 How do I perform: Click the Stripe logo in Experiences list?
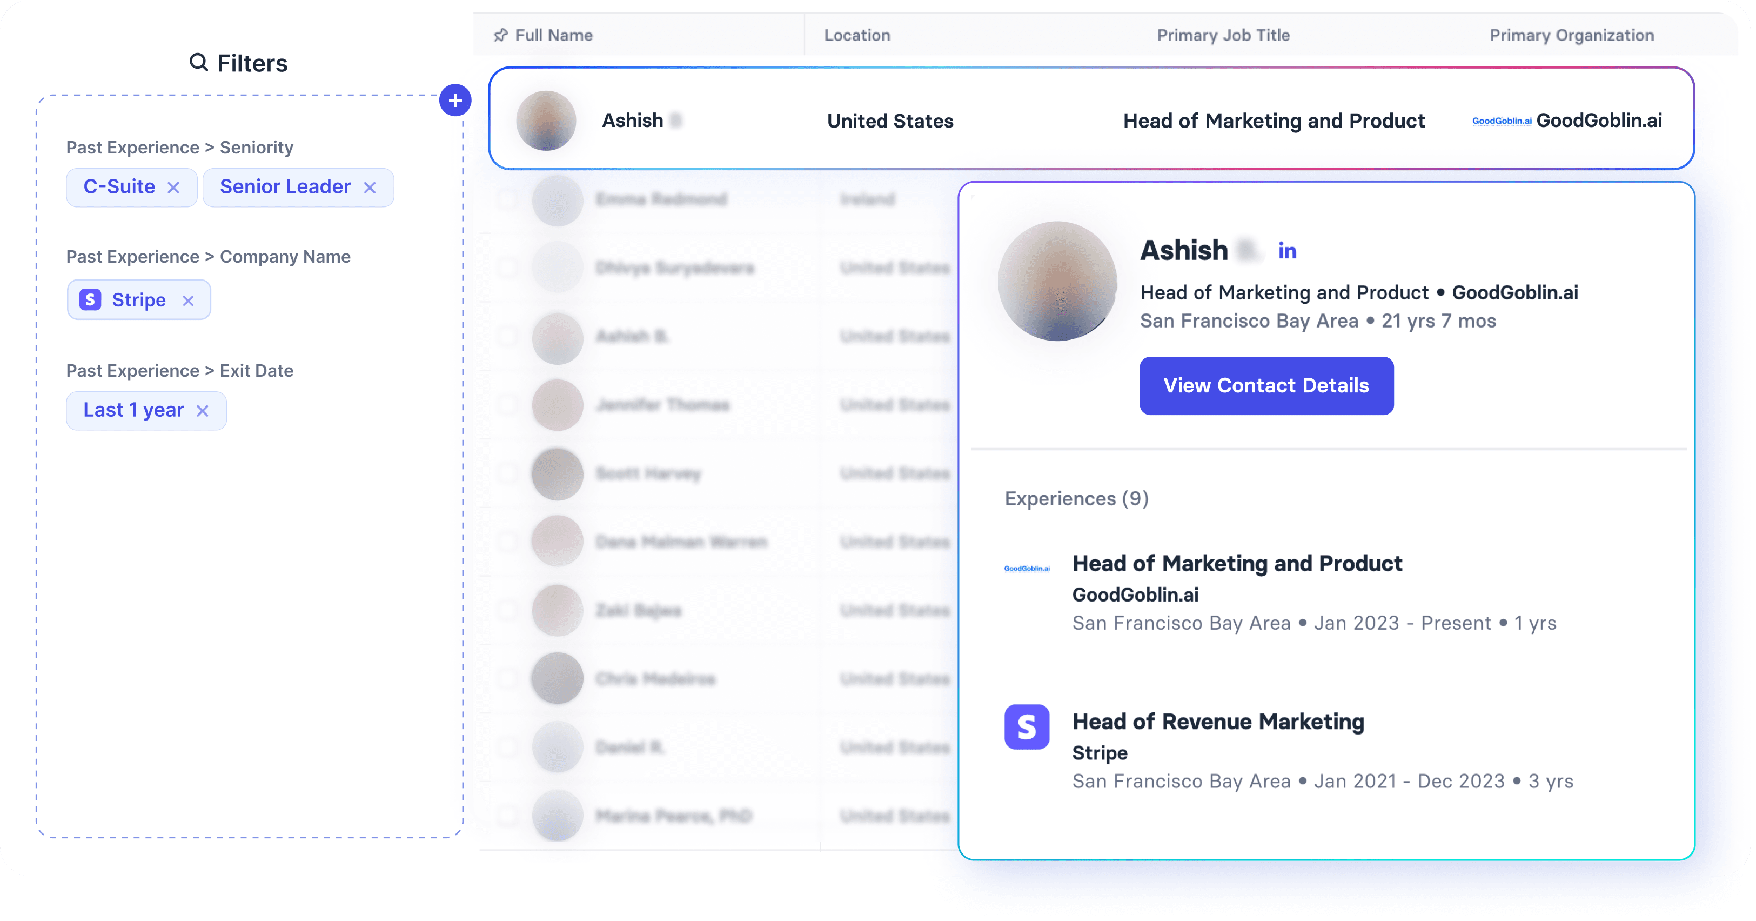(x=1027, y=727)
